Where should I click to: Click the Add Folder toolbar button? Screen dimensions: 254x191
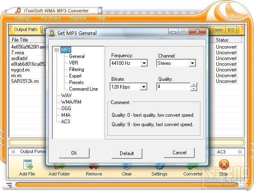59,170
